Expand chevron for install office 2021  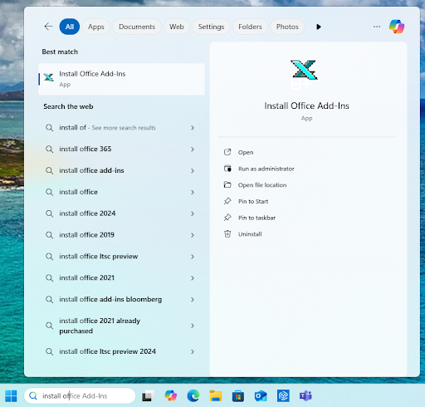coord(193,278)
